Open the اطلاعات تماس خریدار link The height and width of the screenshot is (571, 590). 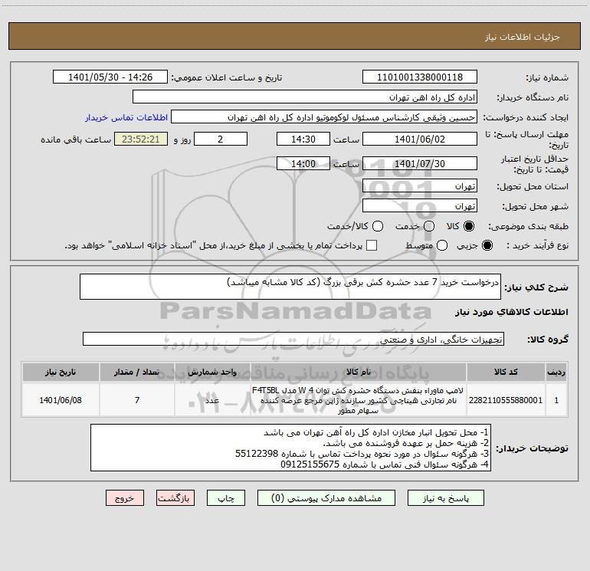point(126,117)
